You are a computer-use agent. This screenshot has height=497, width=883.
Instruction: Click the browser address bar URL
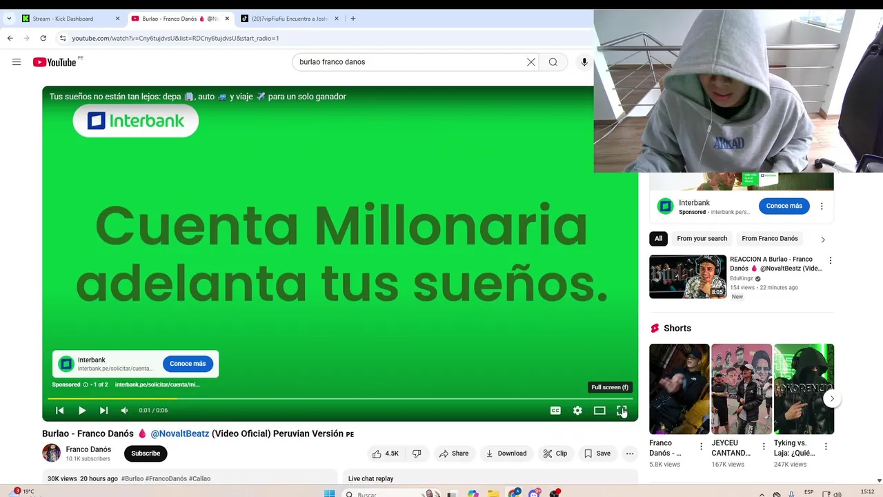[176, 38]
